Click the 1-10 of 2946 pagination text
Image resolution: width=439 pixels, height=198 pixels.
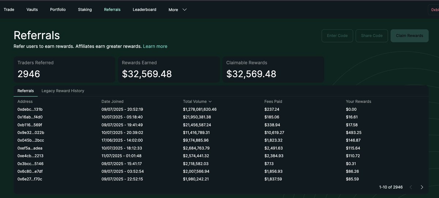click(x=391, y=187)
